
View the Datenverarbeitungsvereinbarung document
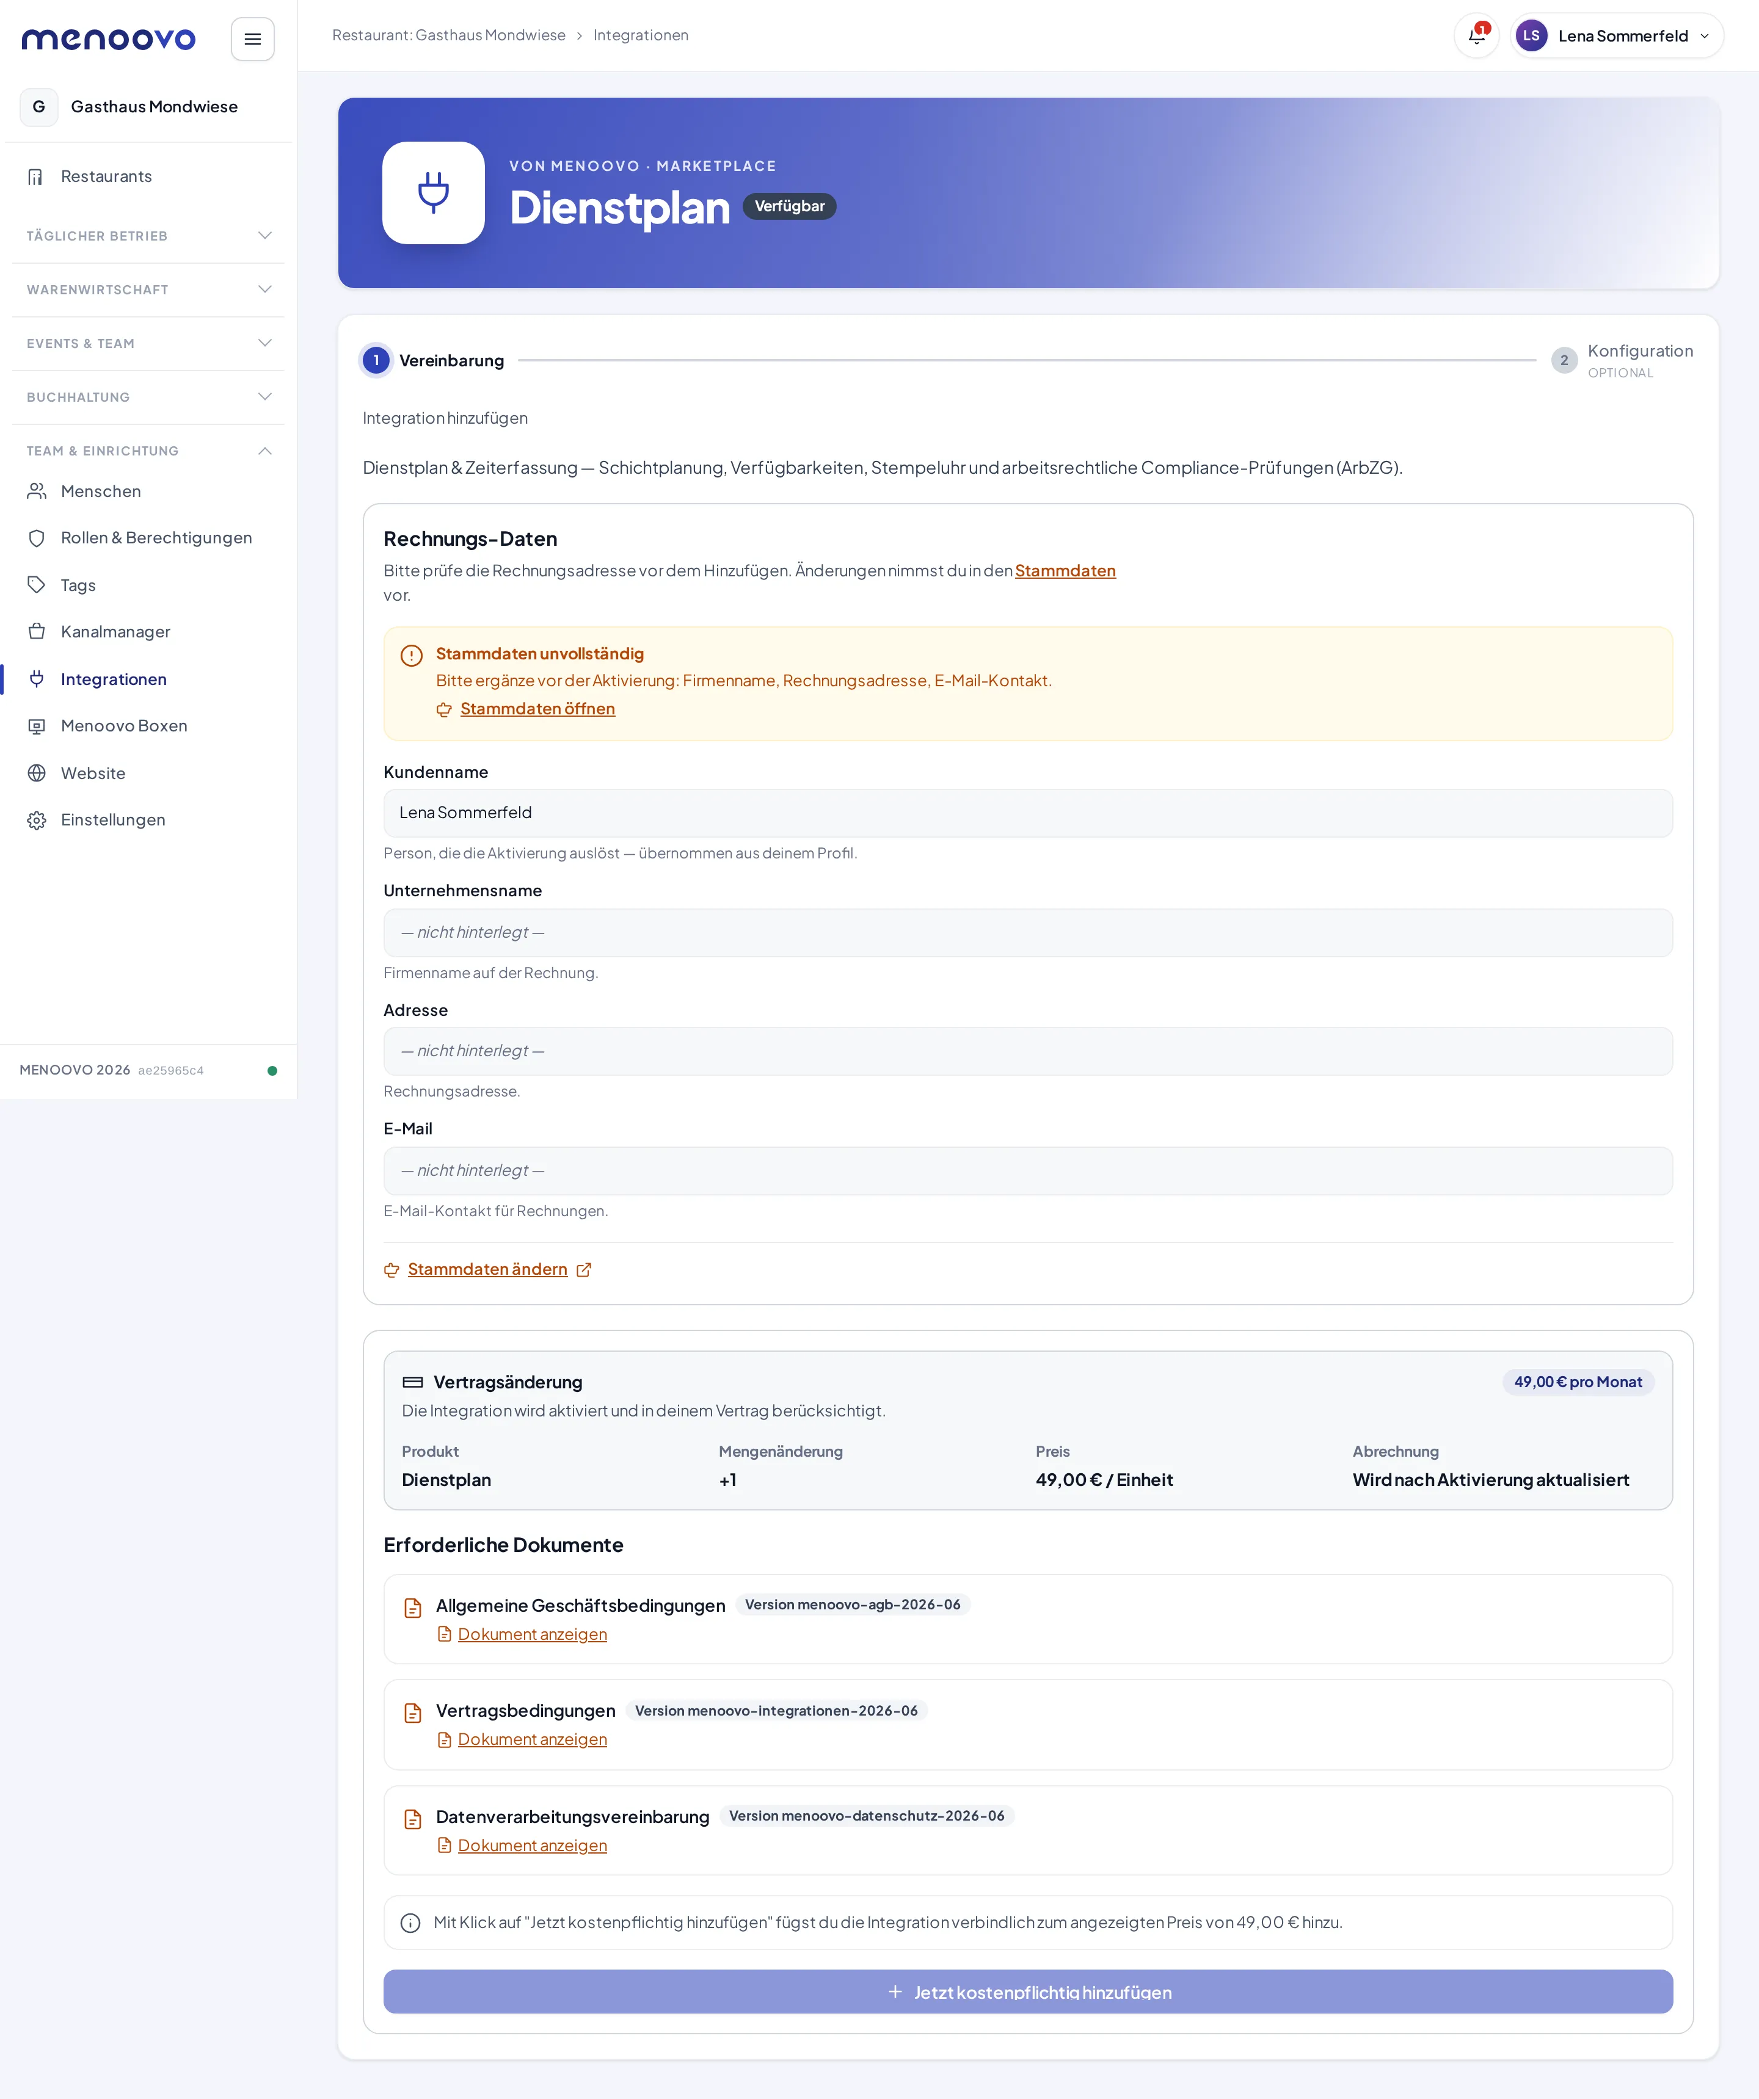click(532, 1845)
